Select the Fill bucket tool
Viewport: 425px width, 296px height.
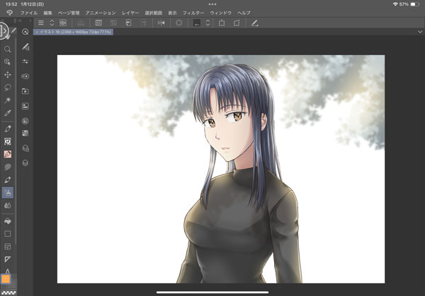pos(8,219)
